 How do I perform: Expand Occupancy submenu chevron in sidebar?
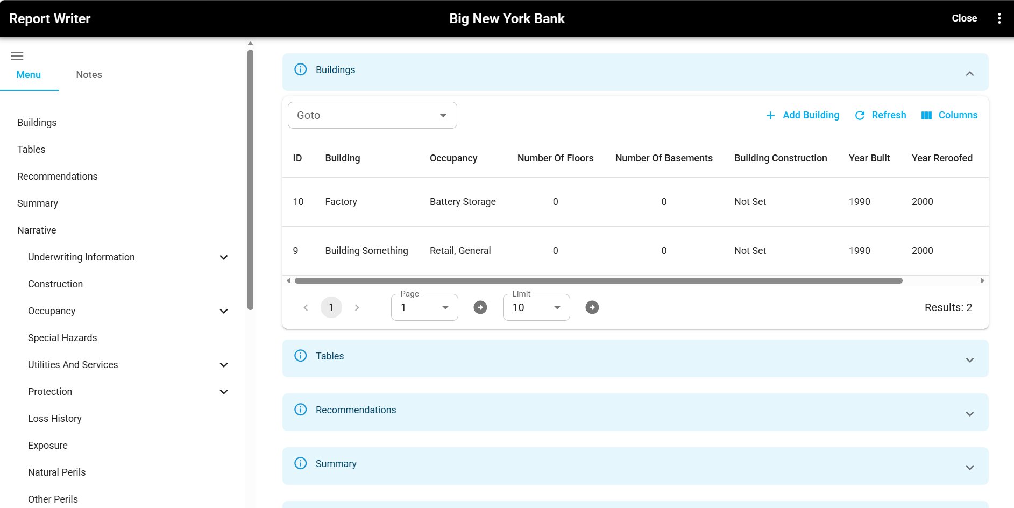click(224, 311)
